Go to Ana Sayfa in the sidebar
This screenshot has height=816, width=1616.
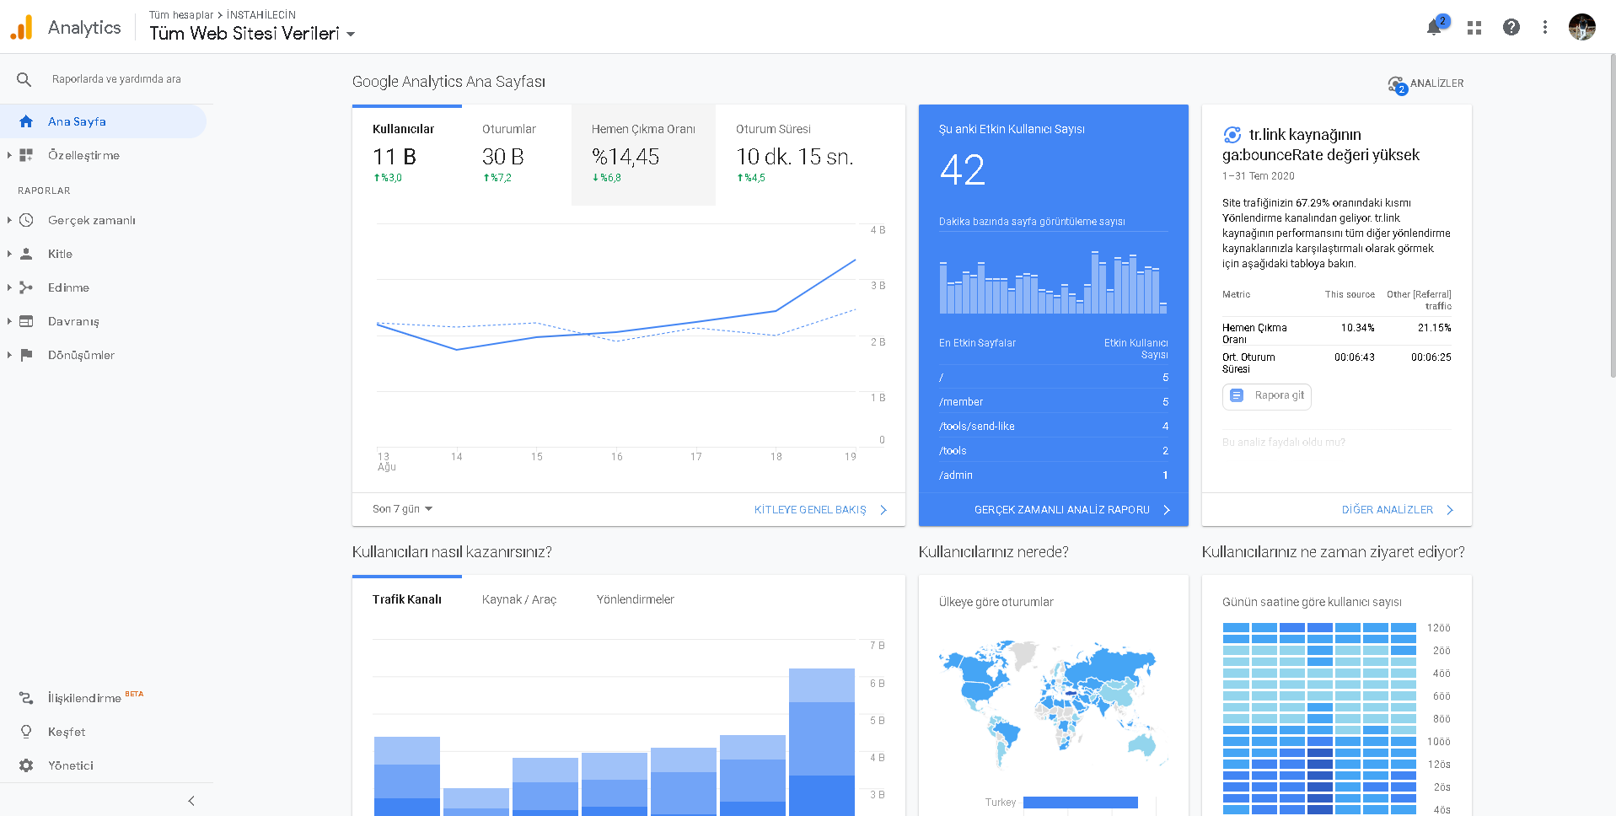103,121
